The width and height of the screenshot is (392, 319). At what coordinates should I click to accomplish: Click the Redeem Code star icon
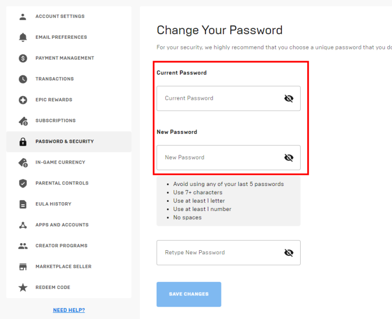23,287
